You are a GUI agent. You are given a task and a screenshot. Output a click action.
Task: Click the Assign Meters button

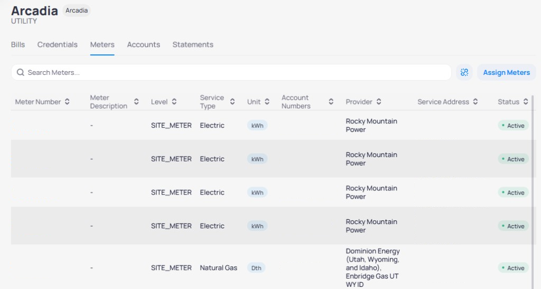click(x=506, y=72)
